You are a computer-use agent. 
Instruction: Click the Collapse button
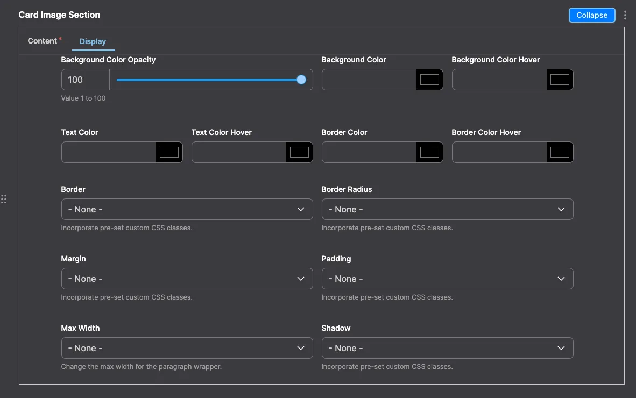592,15
